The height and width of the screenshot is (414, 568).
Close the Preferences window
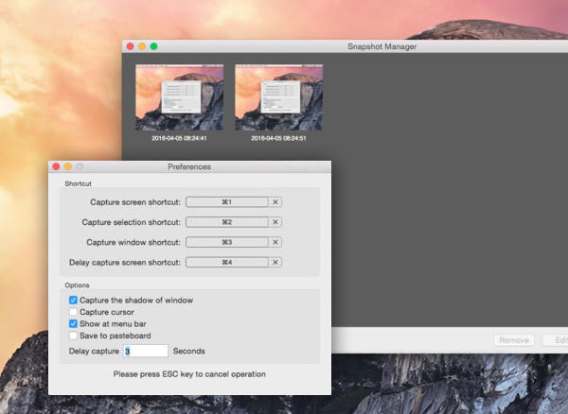[56, 166]
